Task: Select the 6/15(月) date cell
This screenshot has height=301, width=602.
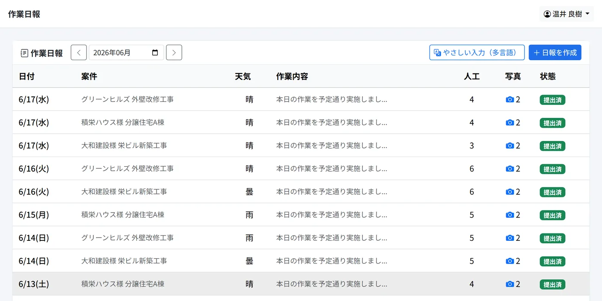Action: (x=34, y=215)
